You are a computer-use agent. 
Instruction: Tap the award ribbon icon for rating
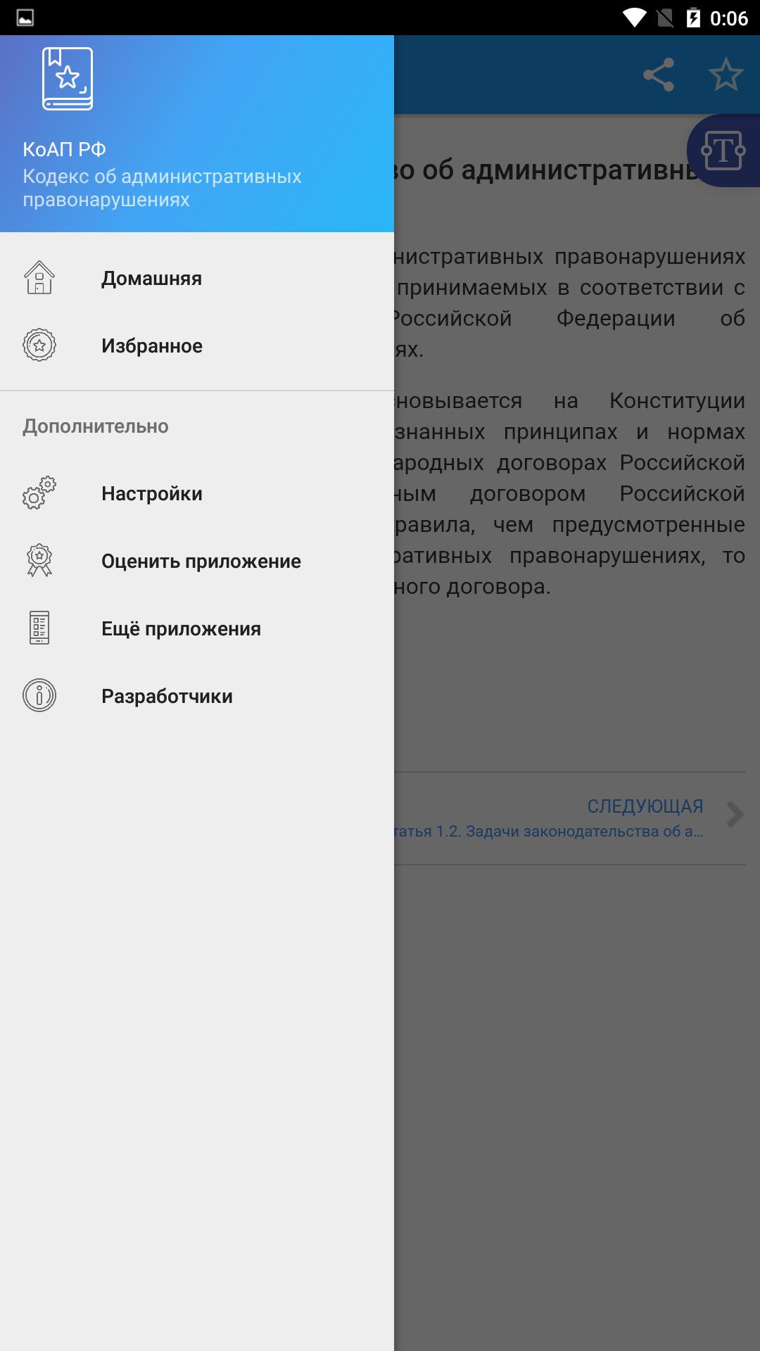(39, 560)
